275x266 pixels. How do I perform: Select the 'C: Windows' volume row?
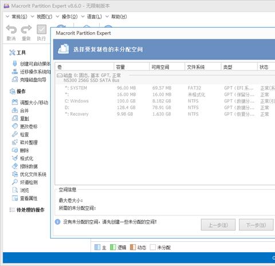click(165, 101)
